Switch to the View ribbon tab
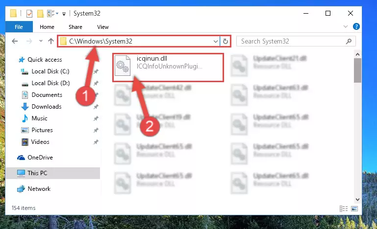Viewport: 377px width, 229px height. tap(103, 27)
